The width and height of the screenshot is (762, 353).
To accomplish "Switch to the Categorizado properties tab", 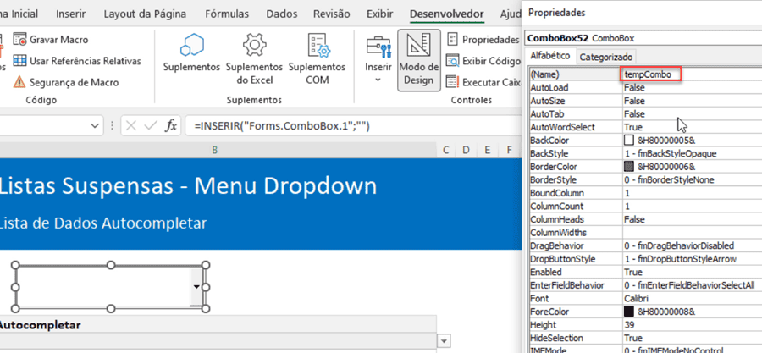I will 606,57.
